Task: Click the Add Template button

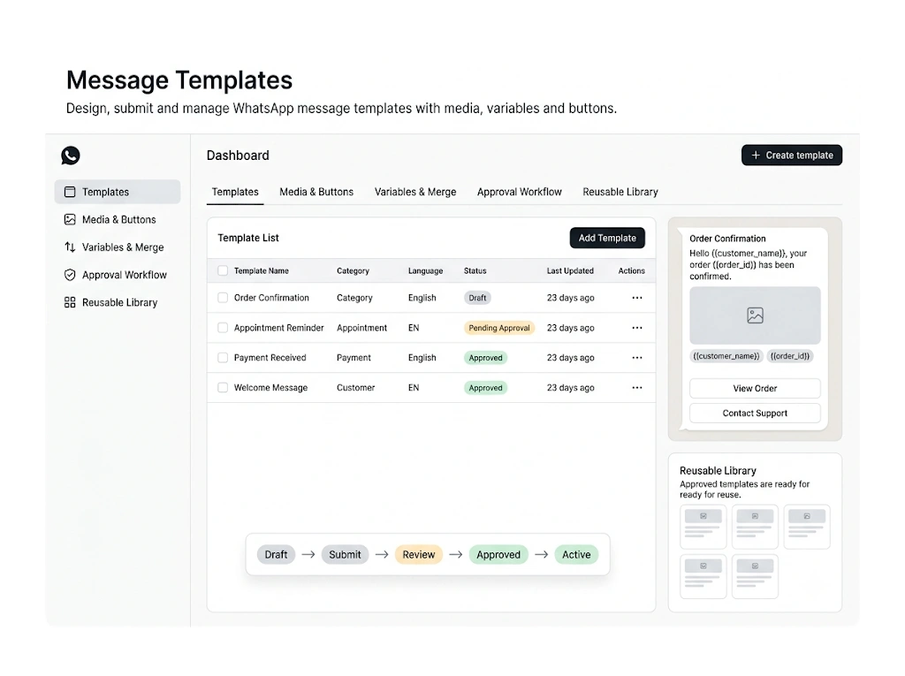Action: point(607,238)
